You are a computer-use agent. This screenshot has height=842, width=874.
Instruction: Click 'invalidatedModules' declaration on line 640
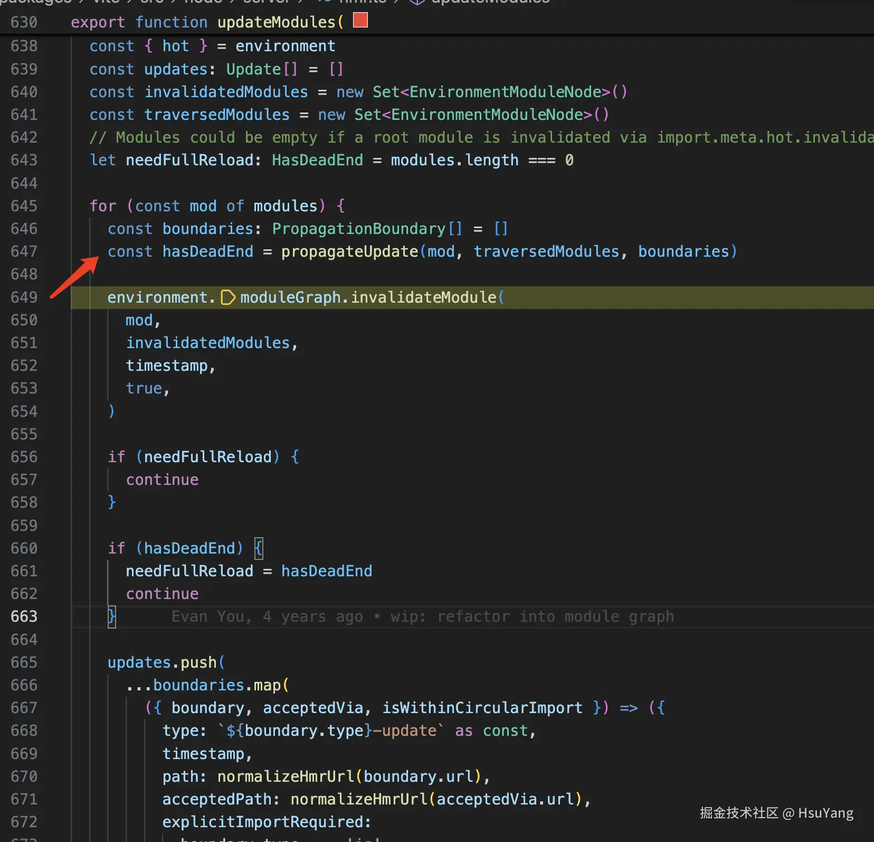coord(226,92)
